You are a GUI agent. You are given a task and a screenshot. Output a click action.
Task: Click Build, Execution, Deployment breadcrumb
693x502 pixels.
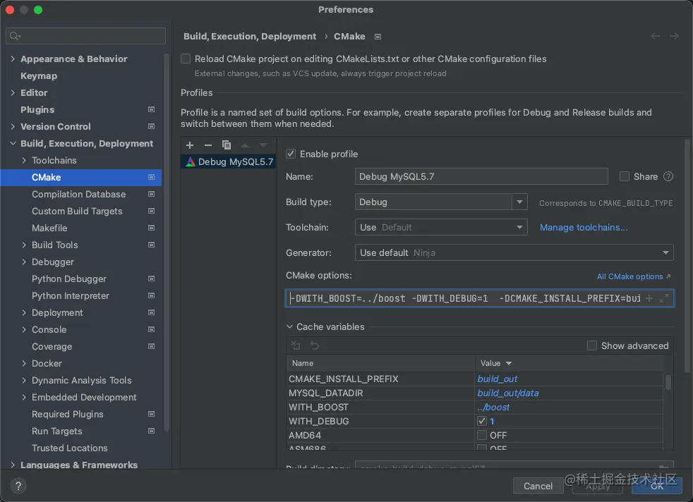250,36
